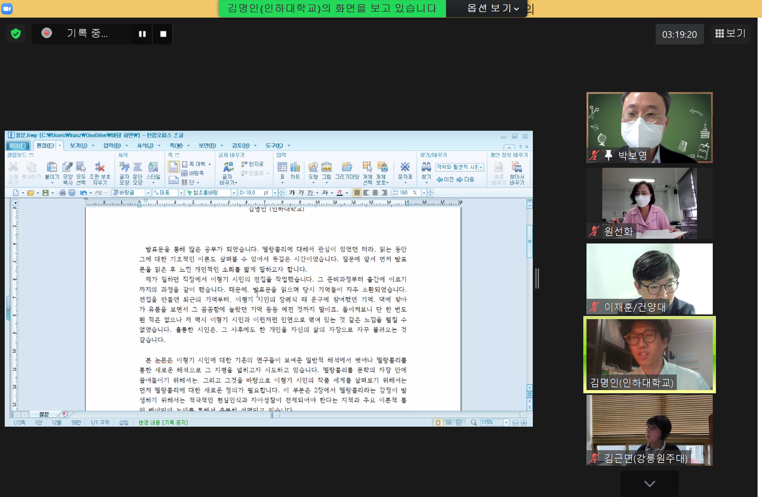Select the 원선화 participant video
Screen dimensions: 762x497
[649, 203]
